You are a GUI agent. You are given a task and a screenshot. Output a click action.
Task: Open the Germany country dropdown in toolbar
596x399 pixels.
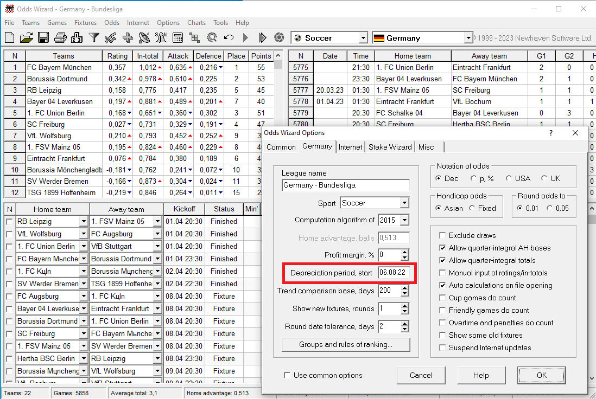[x=468, y=38]
